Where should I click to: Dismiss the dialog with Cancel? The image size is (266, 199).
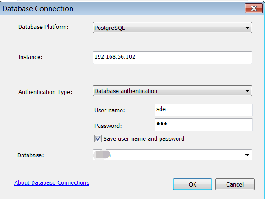coord(235,184)
